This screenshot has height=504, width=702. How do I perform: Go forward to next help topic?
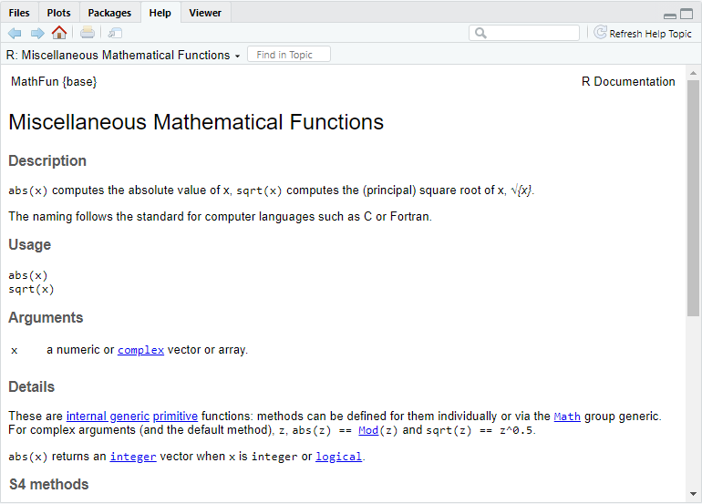(37, 33)
